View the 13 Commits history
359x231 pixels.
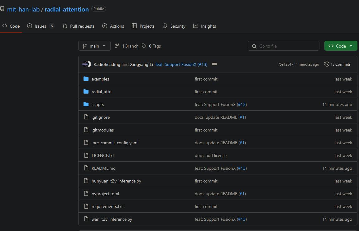(x=337, y=64)
